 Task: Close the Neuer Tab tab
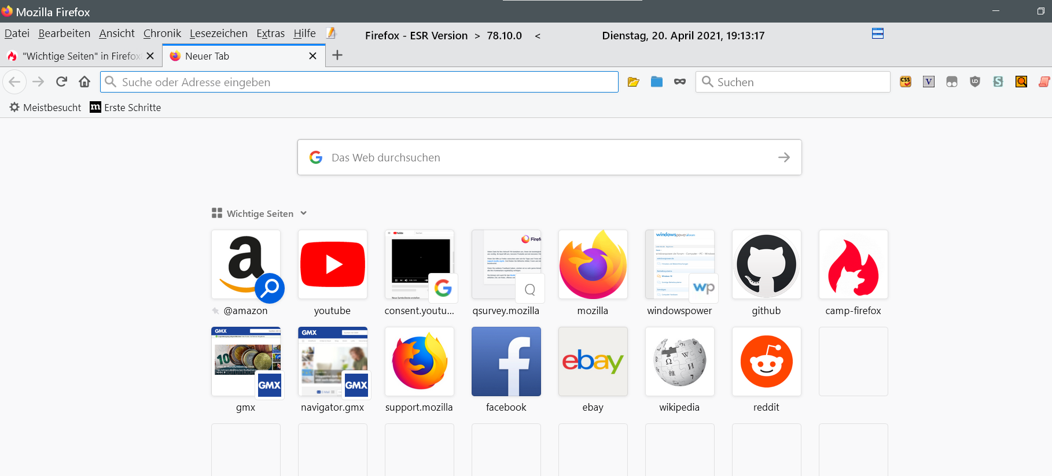tap(313, 56)
